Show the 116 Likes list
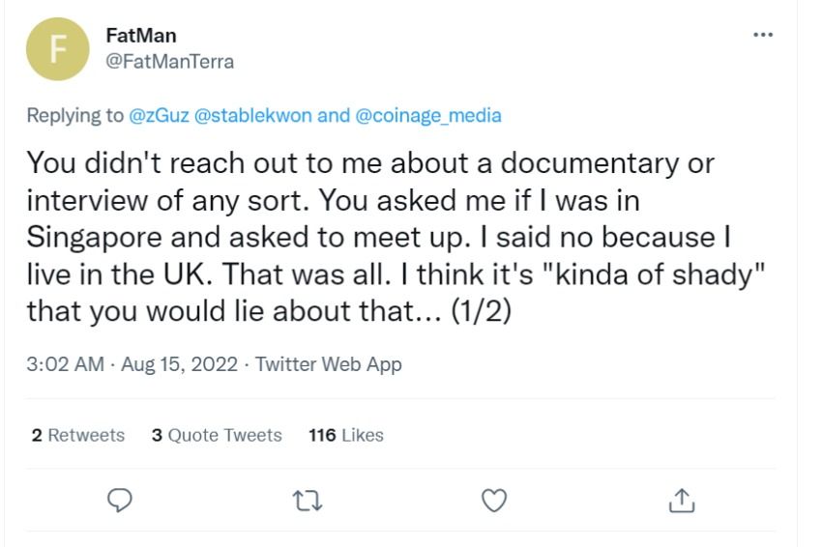822x547 pixels. point(345,435)
